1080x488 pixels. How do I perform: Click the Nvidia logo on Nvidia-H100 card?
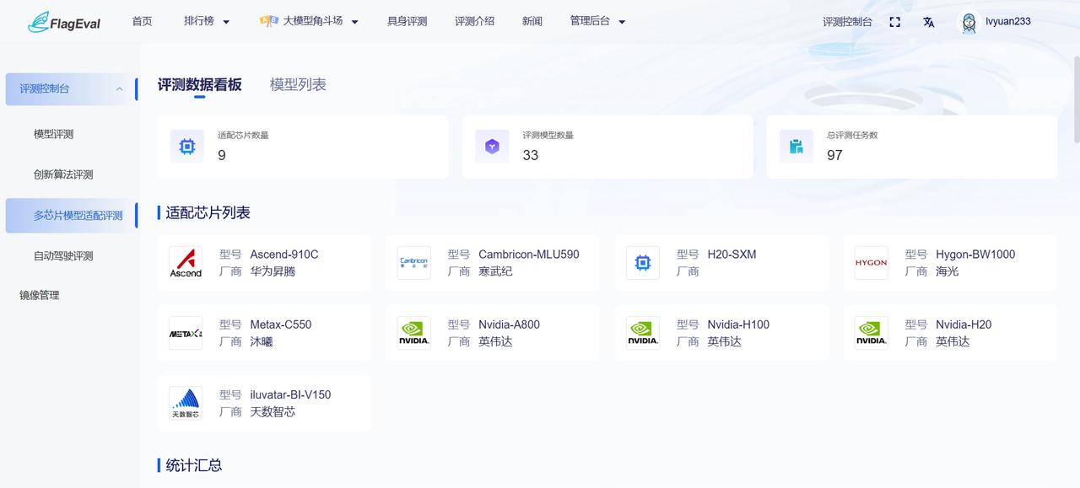[x=643, y=333]
